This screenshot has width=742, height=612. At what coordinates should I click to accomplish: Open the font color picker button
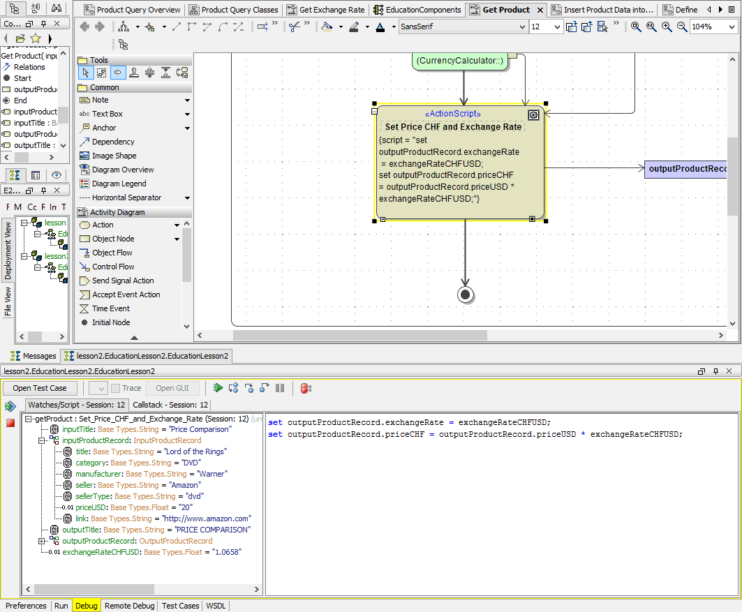[x=380, y=27]
